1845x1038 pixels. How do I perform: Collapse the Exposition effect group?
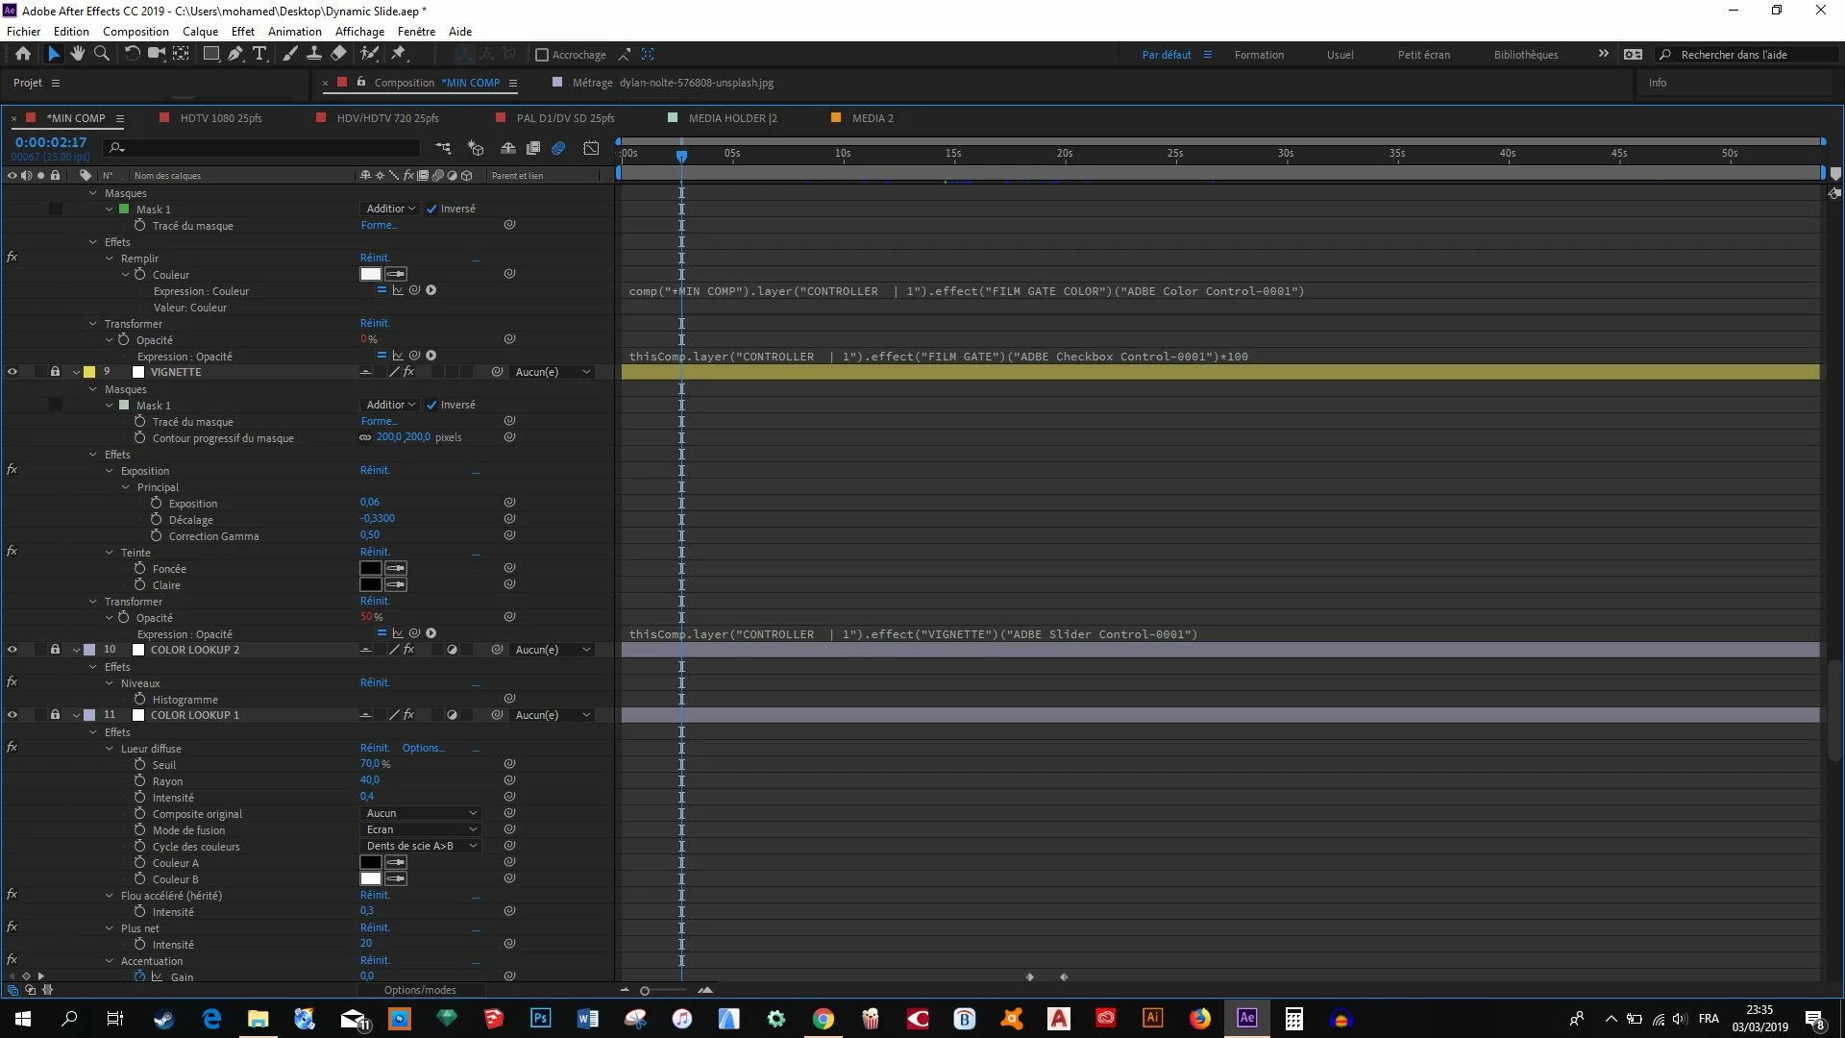(110, 471)
